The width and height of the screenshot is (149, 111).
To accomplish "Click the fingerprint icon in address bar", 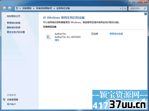I will (17, 8).
